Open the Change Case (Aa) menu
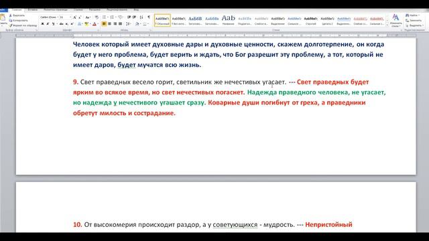Image resolution: width=429 pixels, height=241 pixels. [88, 17]
